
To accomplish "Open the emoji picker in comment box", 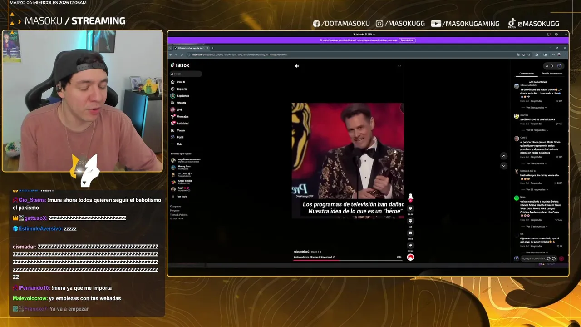I will coord(553,259).
